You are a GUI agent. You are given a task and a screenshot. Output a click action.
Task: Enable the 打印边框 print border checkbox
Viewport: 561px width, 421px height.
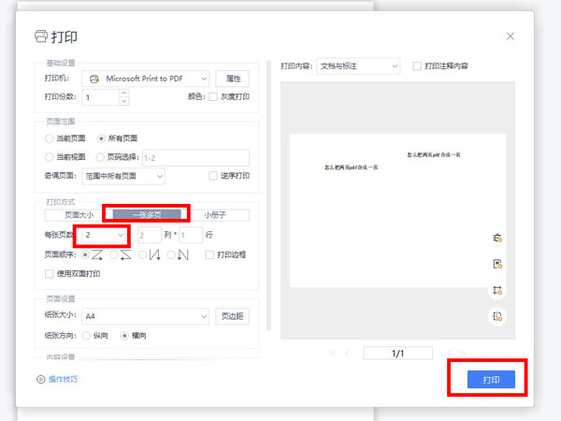coord(209,254)
